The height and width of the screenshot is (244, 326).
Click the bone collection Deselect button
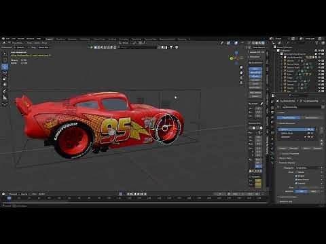point(318,148)
